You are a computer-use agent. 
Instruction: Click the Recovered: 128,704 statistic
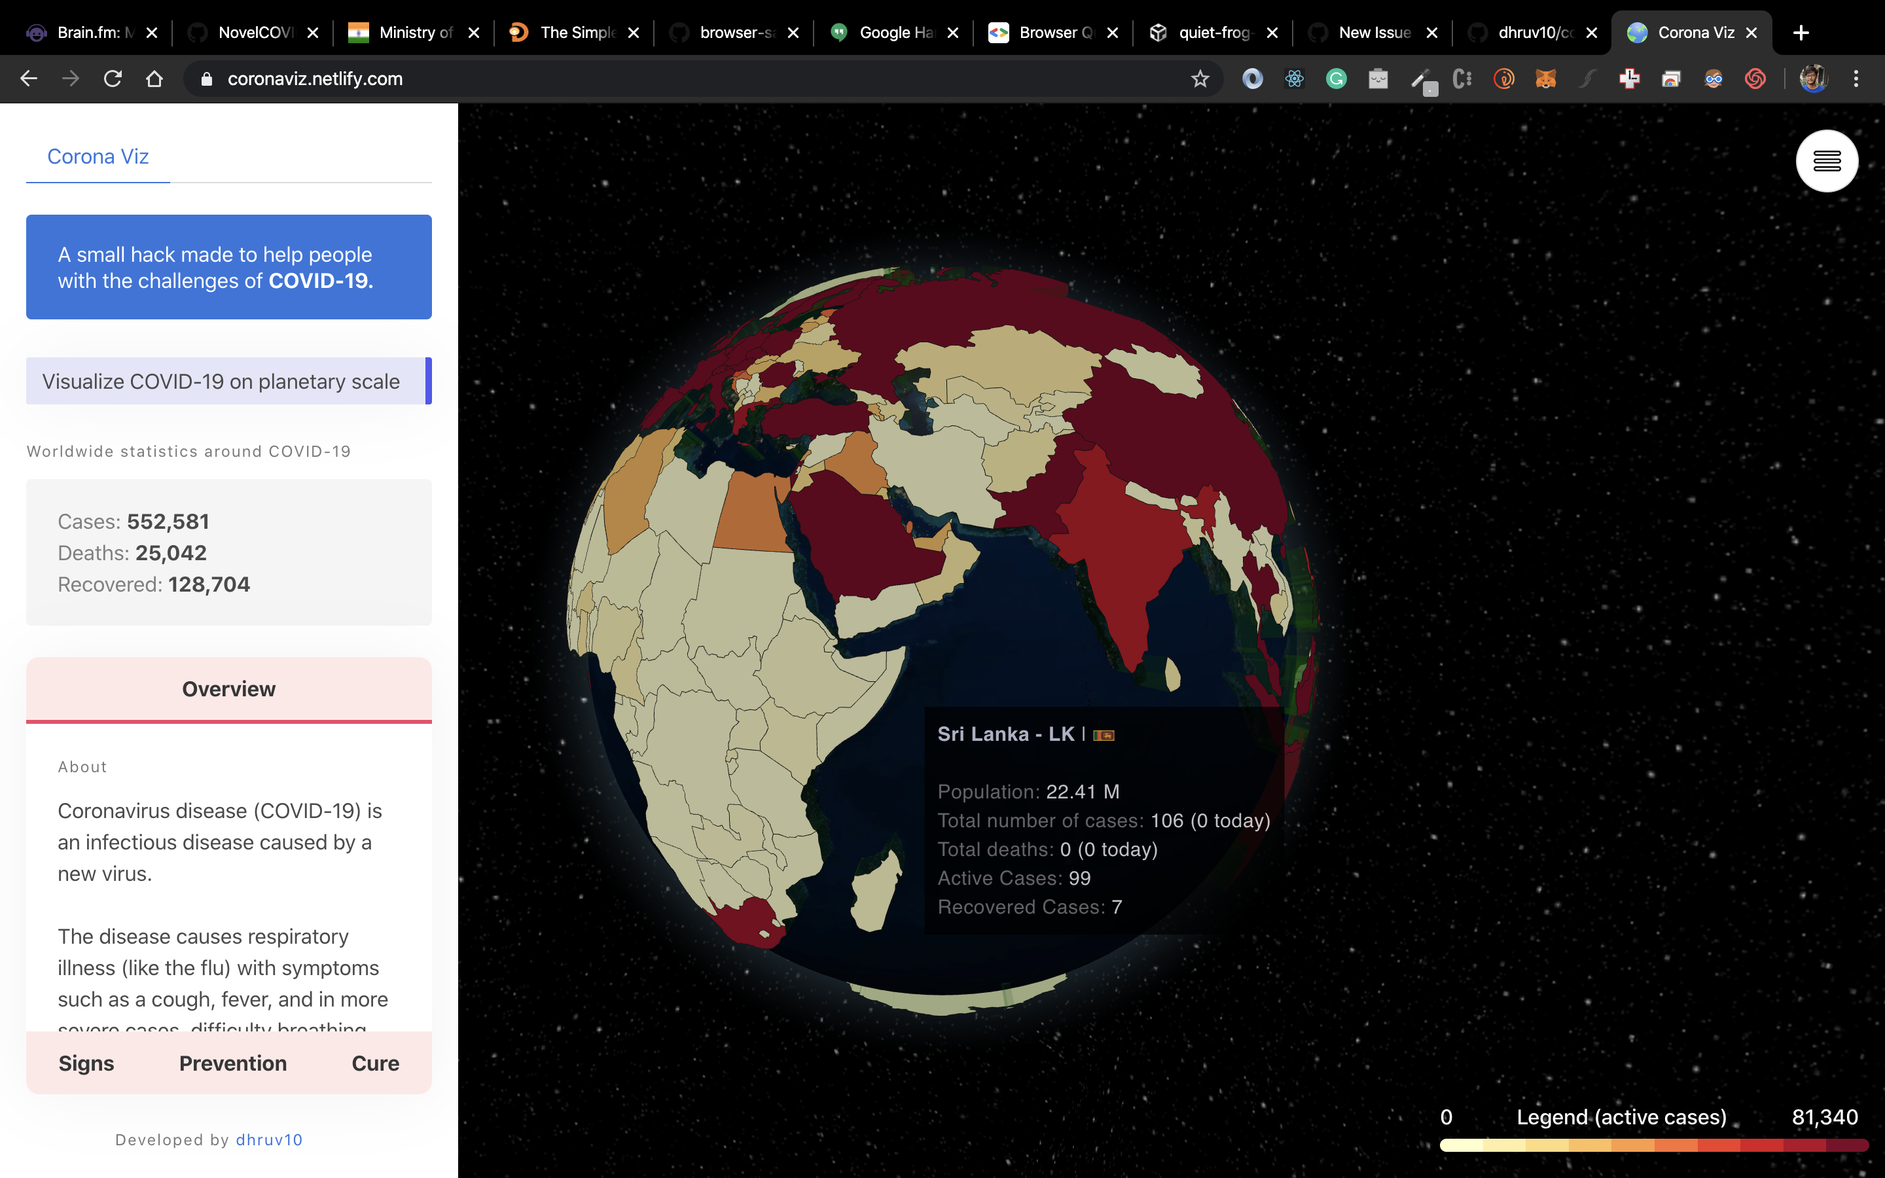point(153,585)
